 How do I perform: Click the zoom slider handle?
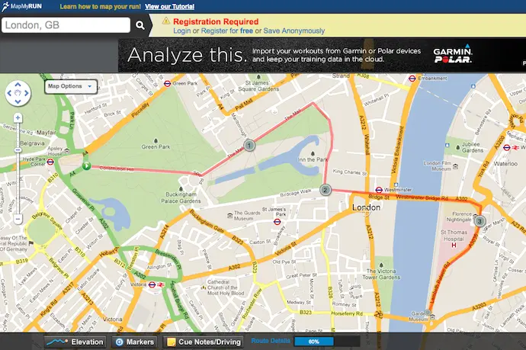(x=18, y=150)
